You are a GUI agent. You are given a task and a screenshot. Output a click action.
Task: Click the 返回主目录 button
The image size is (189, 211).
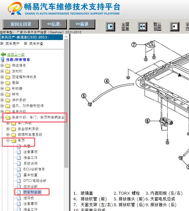point(21,24)
